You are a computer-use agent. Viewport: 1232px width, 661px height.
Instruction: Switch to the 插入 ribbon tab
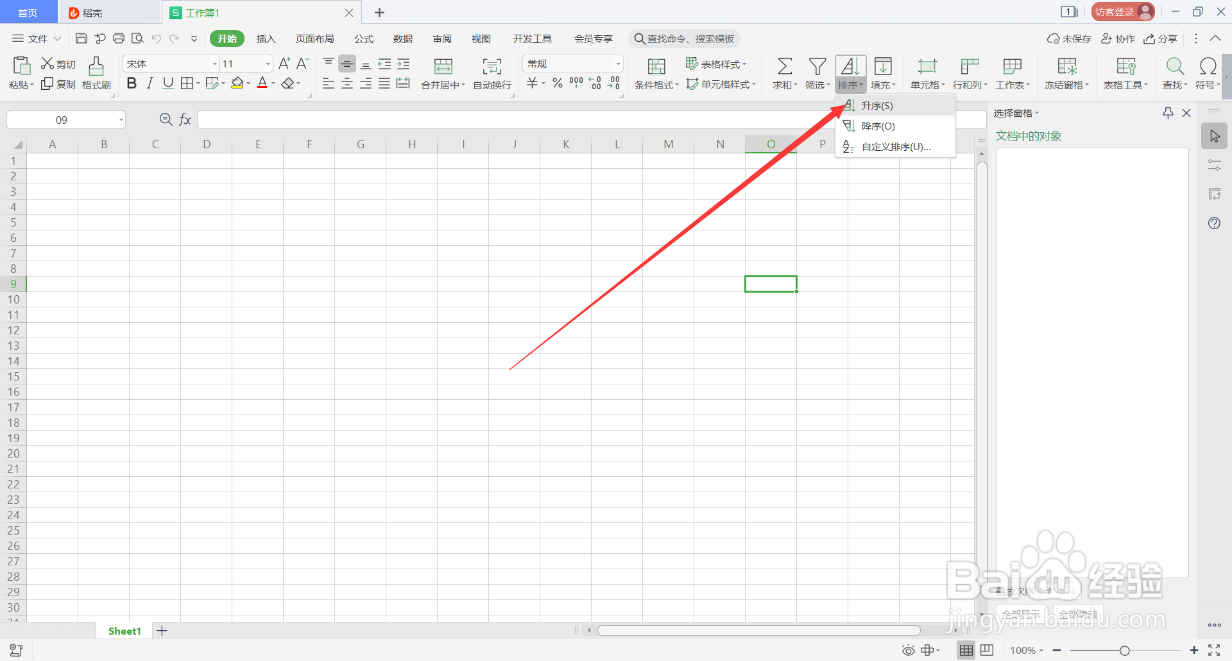(266, 39)
